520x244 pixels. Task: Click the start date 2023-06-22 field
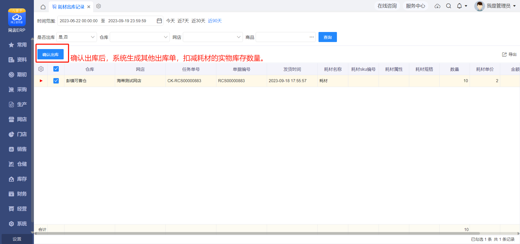tap(79, 21)
